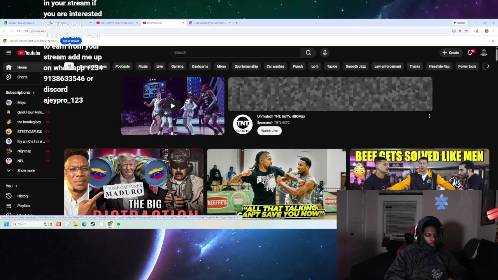Switch to Discord browser tab
Screen dimensions: 498x280
(x=209, y=23)
